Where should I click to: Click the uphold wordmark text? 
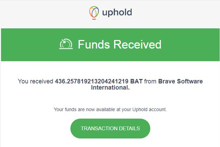(x=117, y=13)
